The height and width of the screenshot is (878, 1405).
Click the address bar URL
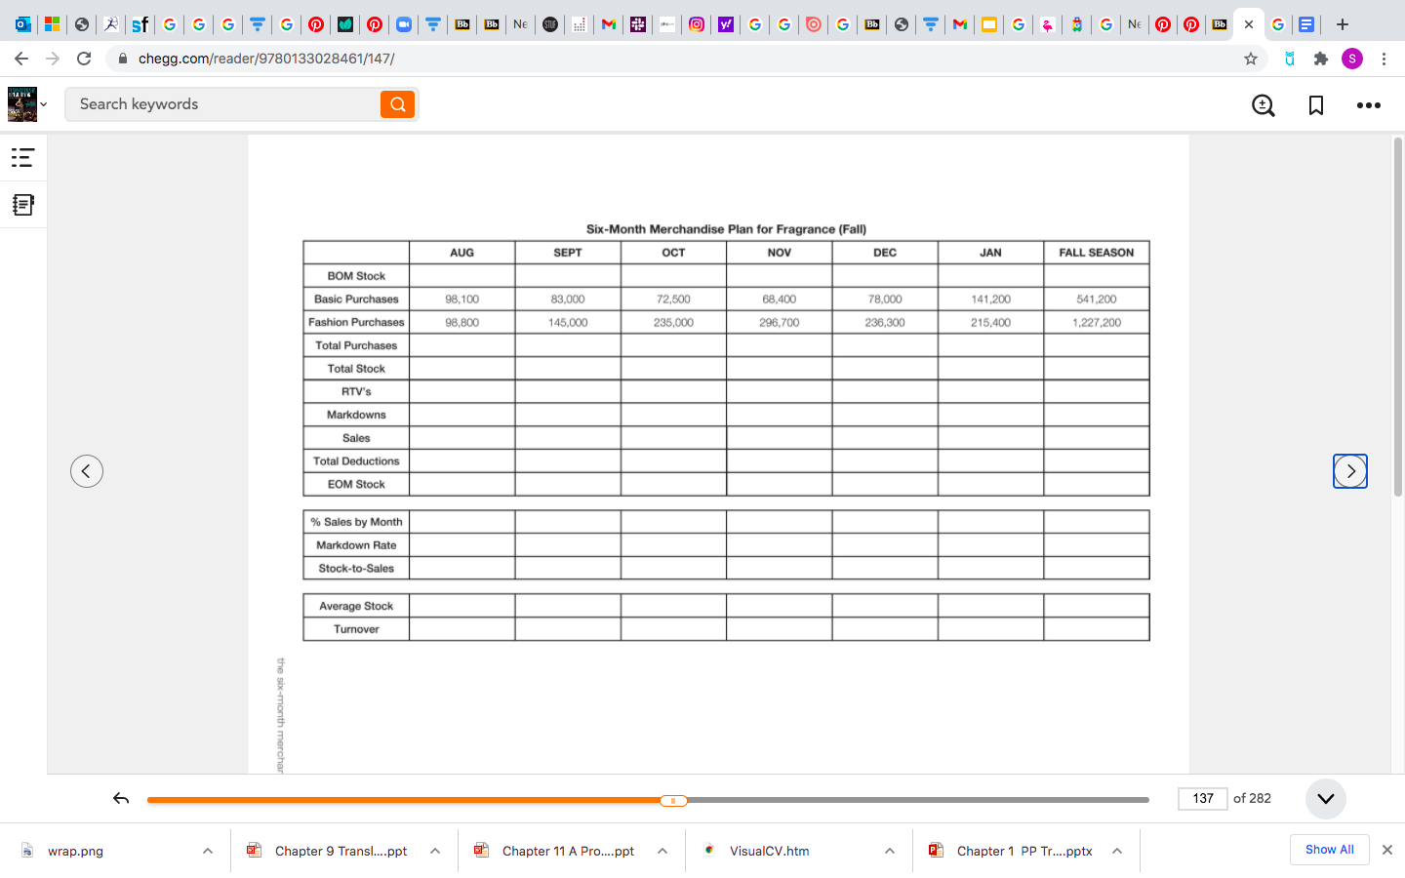[x=266, y=59]
